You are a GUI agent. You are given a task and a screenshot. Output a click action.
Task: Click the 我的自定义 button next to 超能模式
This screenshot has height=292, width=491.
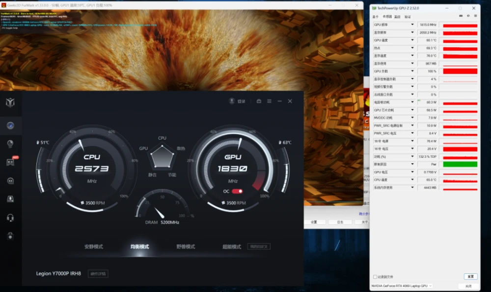click(259, 247)
